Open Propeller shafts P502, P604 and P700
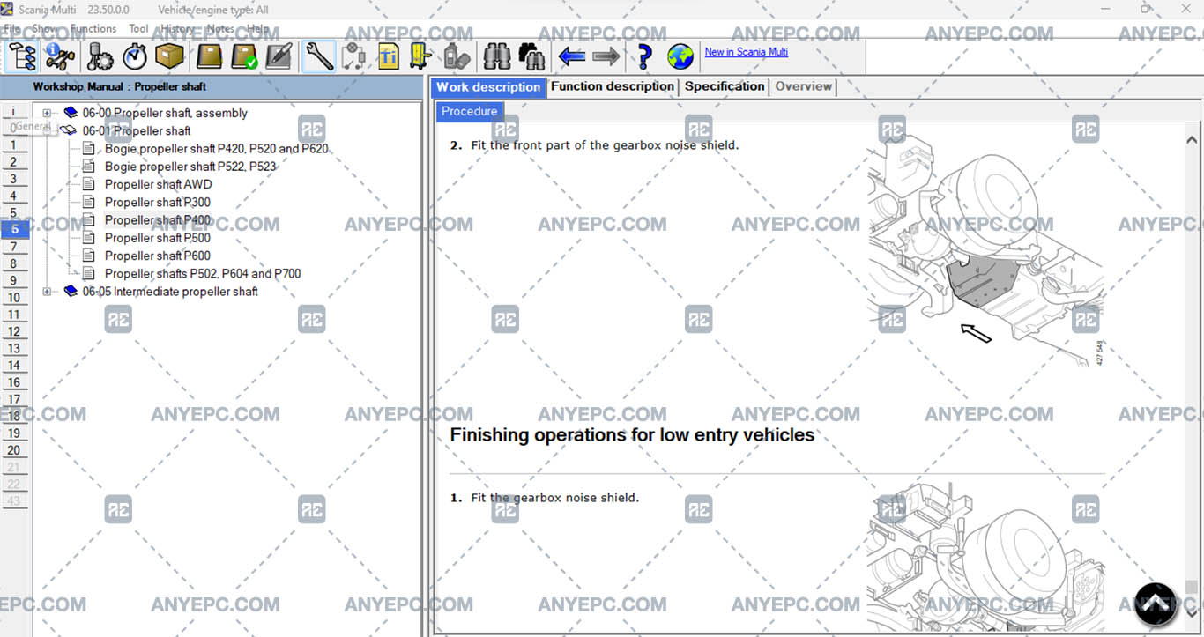This screenshot has width=1204, height=637. pyautogui.click(x=203, y=273)
